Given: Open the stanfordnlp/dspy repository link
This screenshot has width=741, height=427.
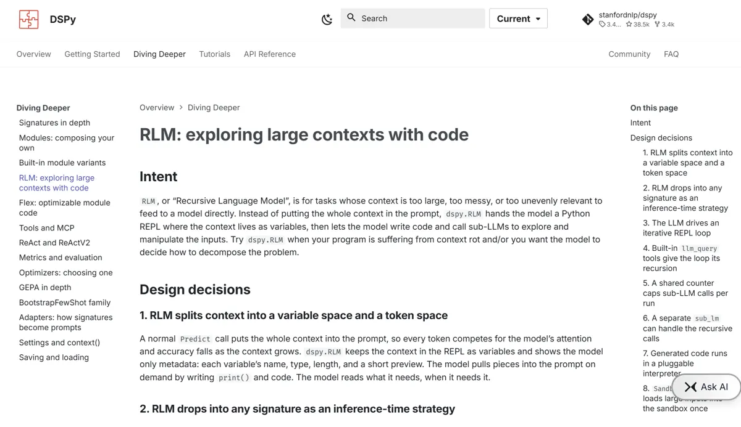Looking at the screenshot, I should click(x=628, y=15).
